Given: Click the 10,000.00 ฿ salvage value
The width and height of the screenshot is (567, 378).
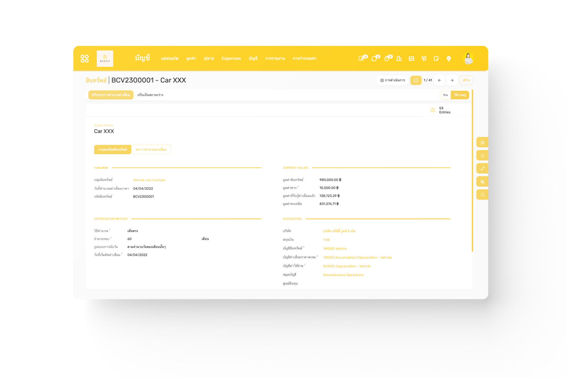Looking at the screenshot, I should [x=329, y=188].
